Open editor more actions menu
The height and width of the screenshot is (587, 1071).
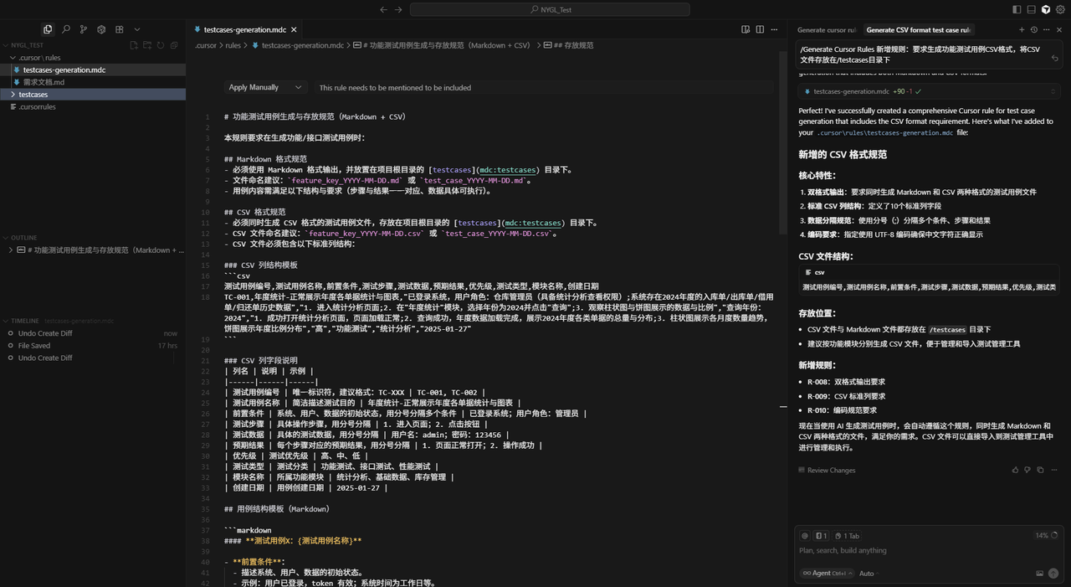pyautogui.click(x=775, y=29)
